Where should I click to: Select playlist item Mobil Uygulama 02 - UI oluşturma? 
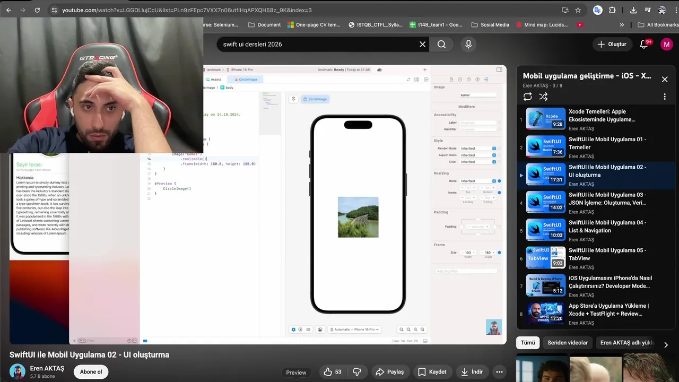596,175
